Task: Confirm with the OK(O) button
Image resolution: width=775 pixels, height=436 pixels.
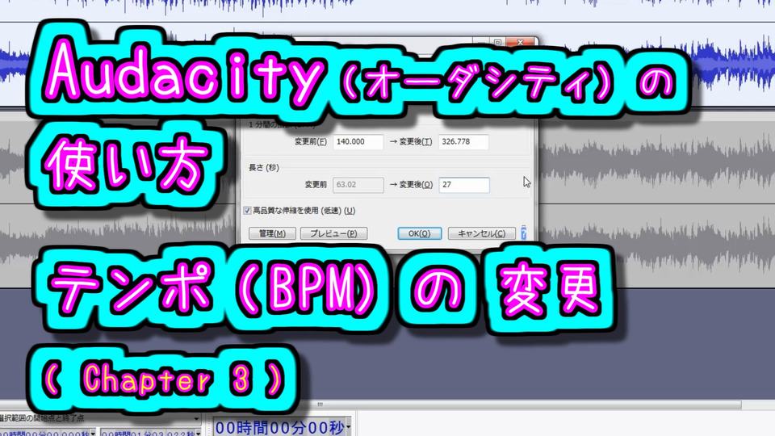Action: 419,233
